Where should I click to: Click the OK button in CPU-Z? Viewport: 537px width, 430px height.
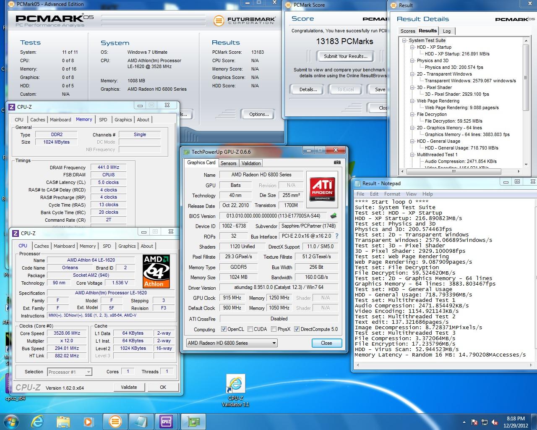click(x=163, y=387)
